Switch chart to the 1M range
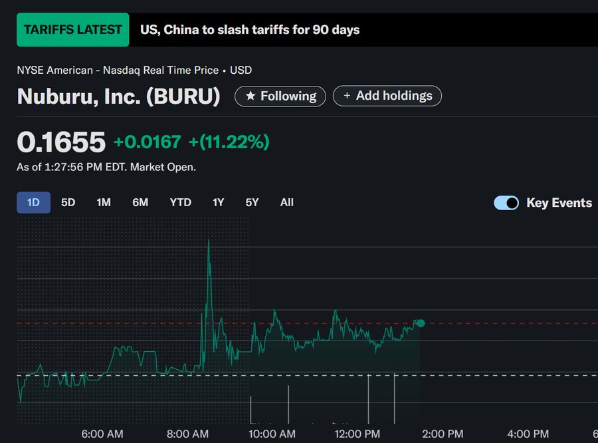The image size is (598, 443). click(104, 202)
